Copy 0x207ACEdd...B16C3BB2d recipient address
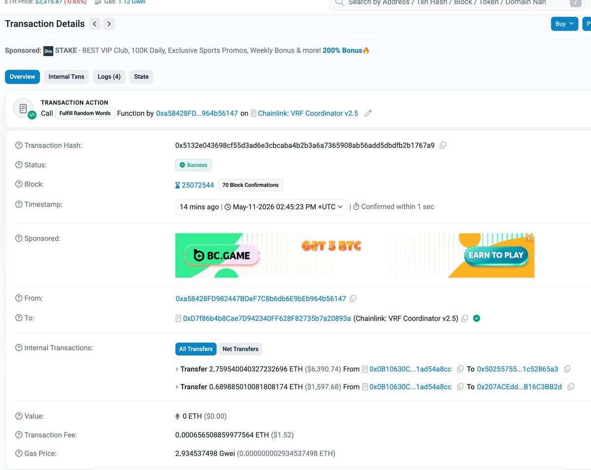This screenshot has width=591, height=470. pos(571,387)
